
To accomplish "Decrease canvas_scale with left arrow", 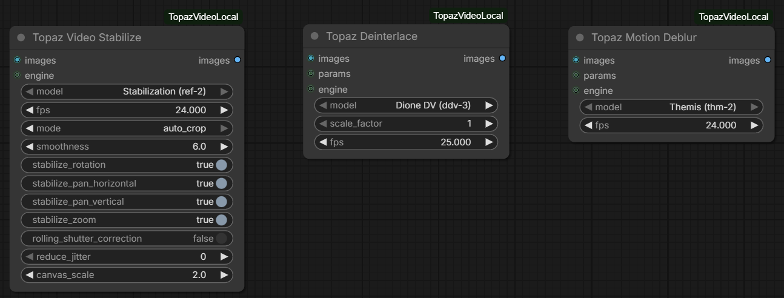I will (28, 274).
